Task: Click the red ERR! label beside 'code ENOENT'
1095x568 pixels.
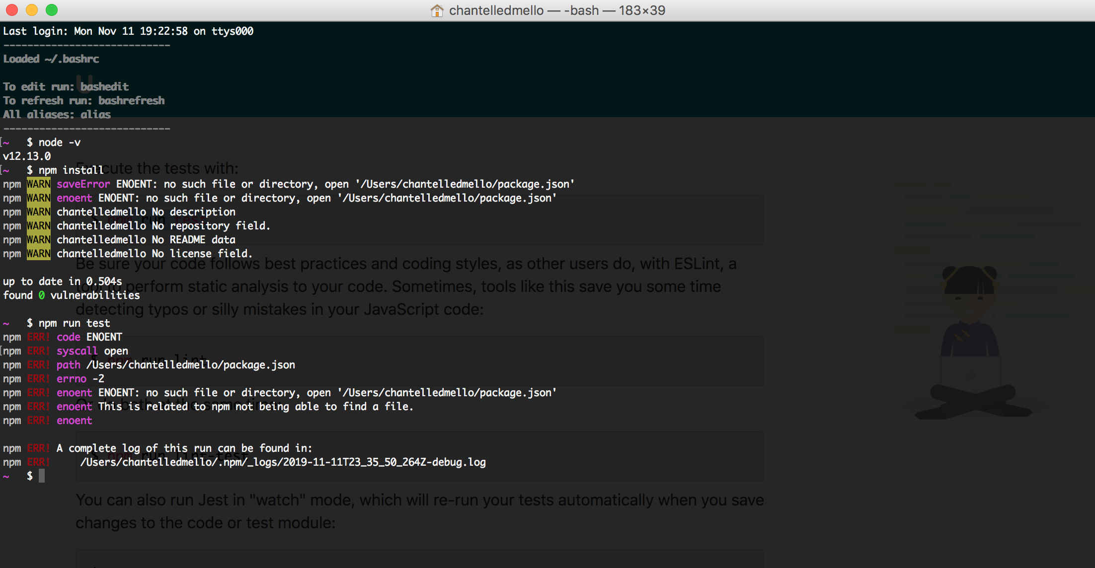Action: [x=38, y=337]
